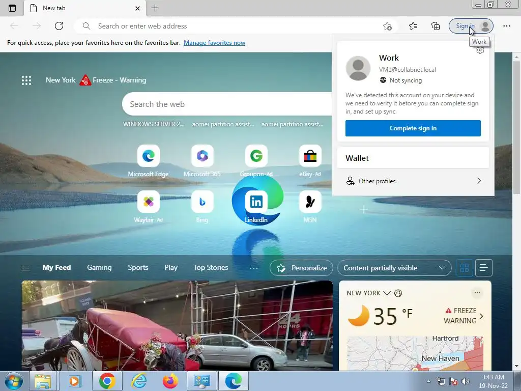Open weather card more options ellipsis
The height and width of the screenshot is (391, 521).
pos(477,293)
